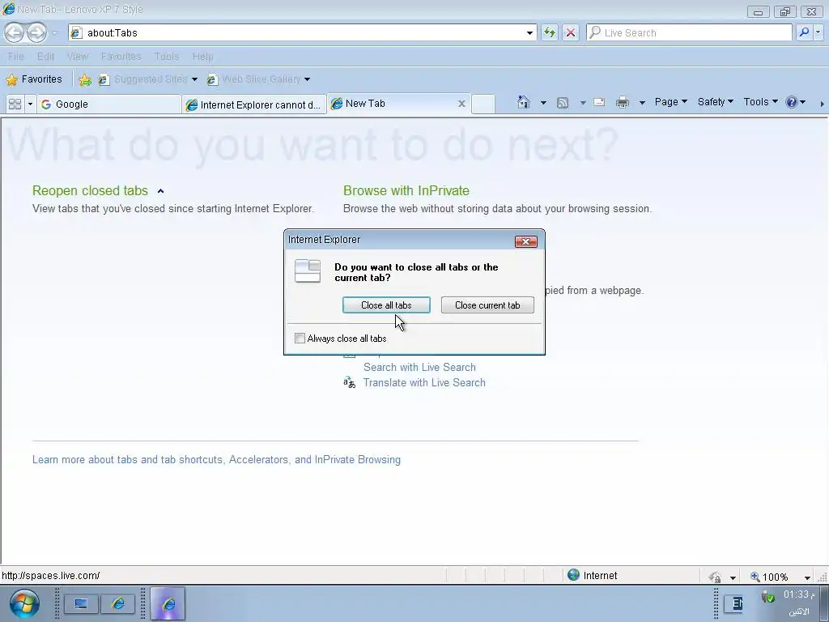829x622 pixels.
Task: Click the 100% zoom level button
Action: tap(770, 577)
